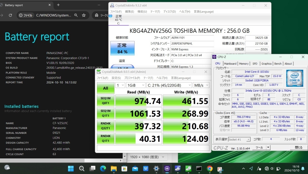
Task: Open Settings gear on taskbar
Action: [x=156, y=168]
